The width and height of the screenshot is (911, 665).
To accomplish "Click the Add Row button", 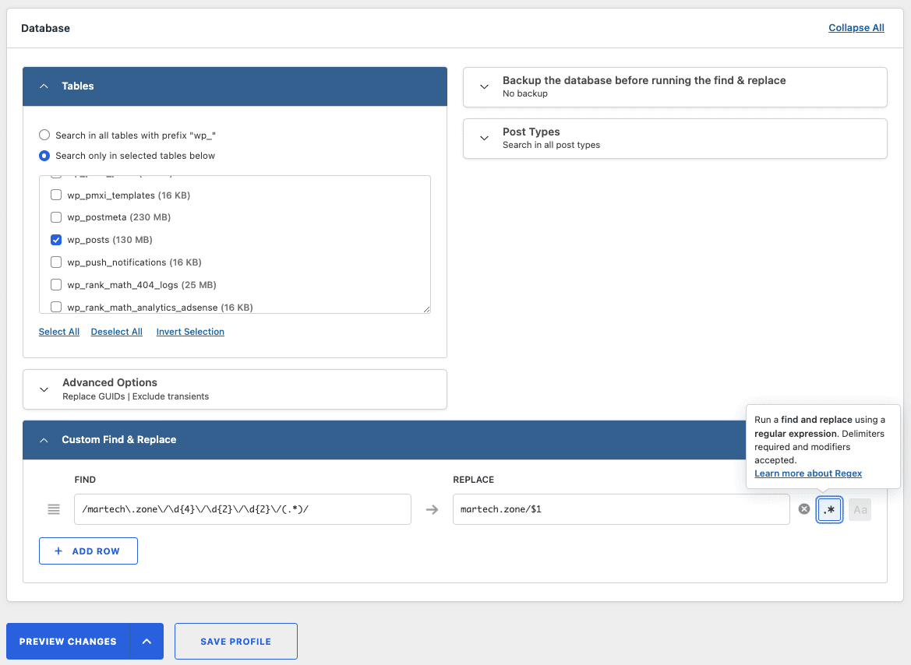I will click(88, 551).
